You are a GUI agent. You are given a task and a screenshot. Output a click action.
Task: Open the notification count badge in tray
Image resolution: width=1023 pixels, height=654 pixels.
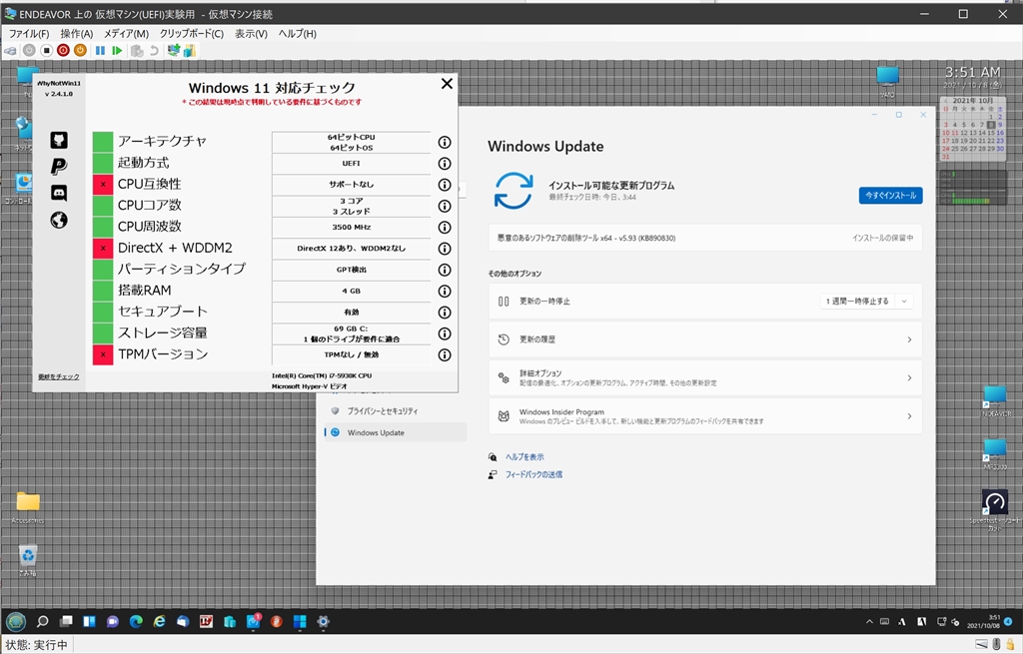coord(1009,621)
